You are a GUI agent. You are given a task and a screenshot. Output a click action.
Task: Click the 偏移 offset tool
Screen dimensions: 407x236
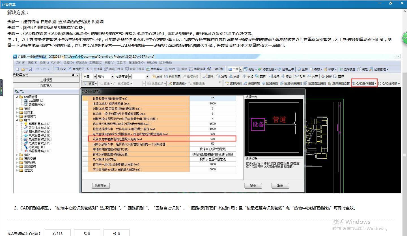[326, 76]
